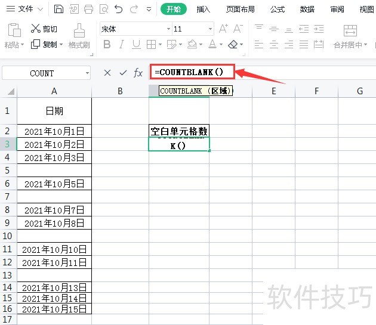Copy selection with the Copy icon
This screenshot has width=376, height=325.
35,44
